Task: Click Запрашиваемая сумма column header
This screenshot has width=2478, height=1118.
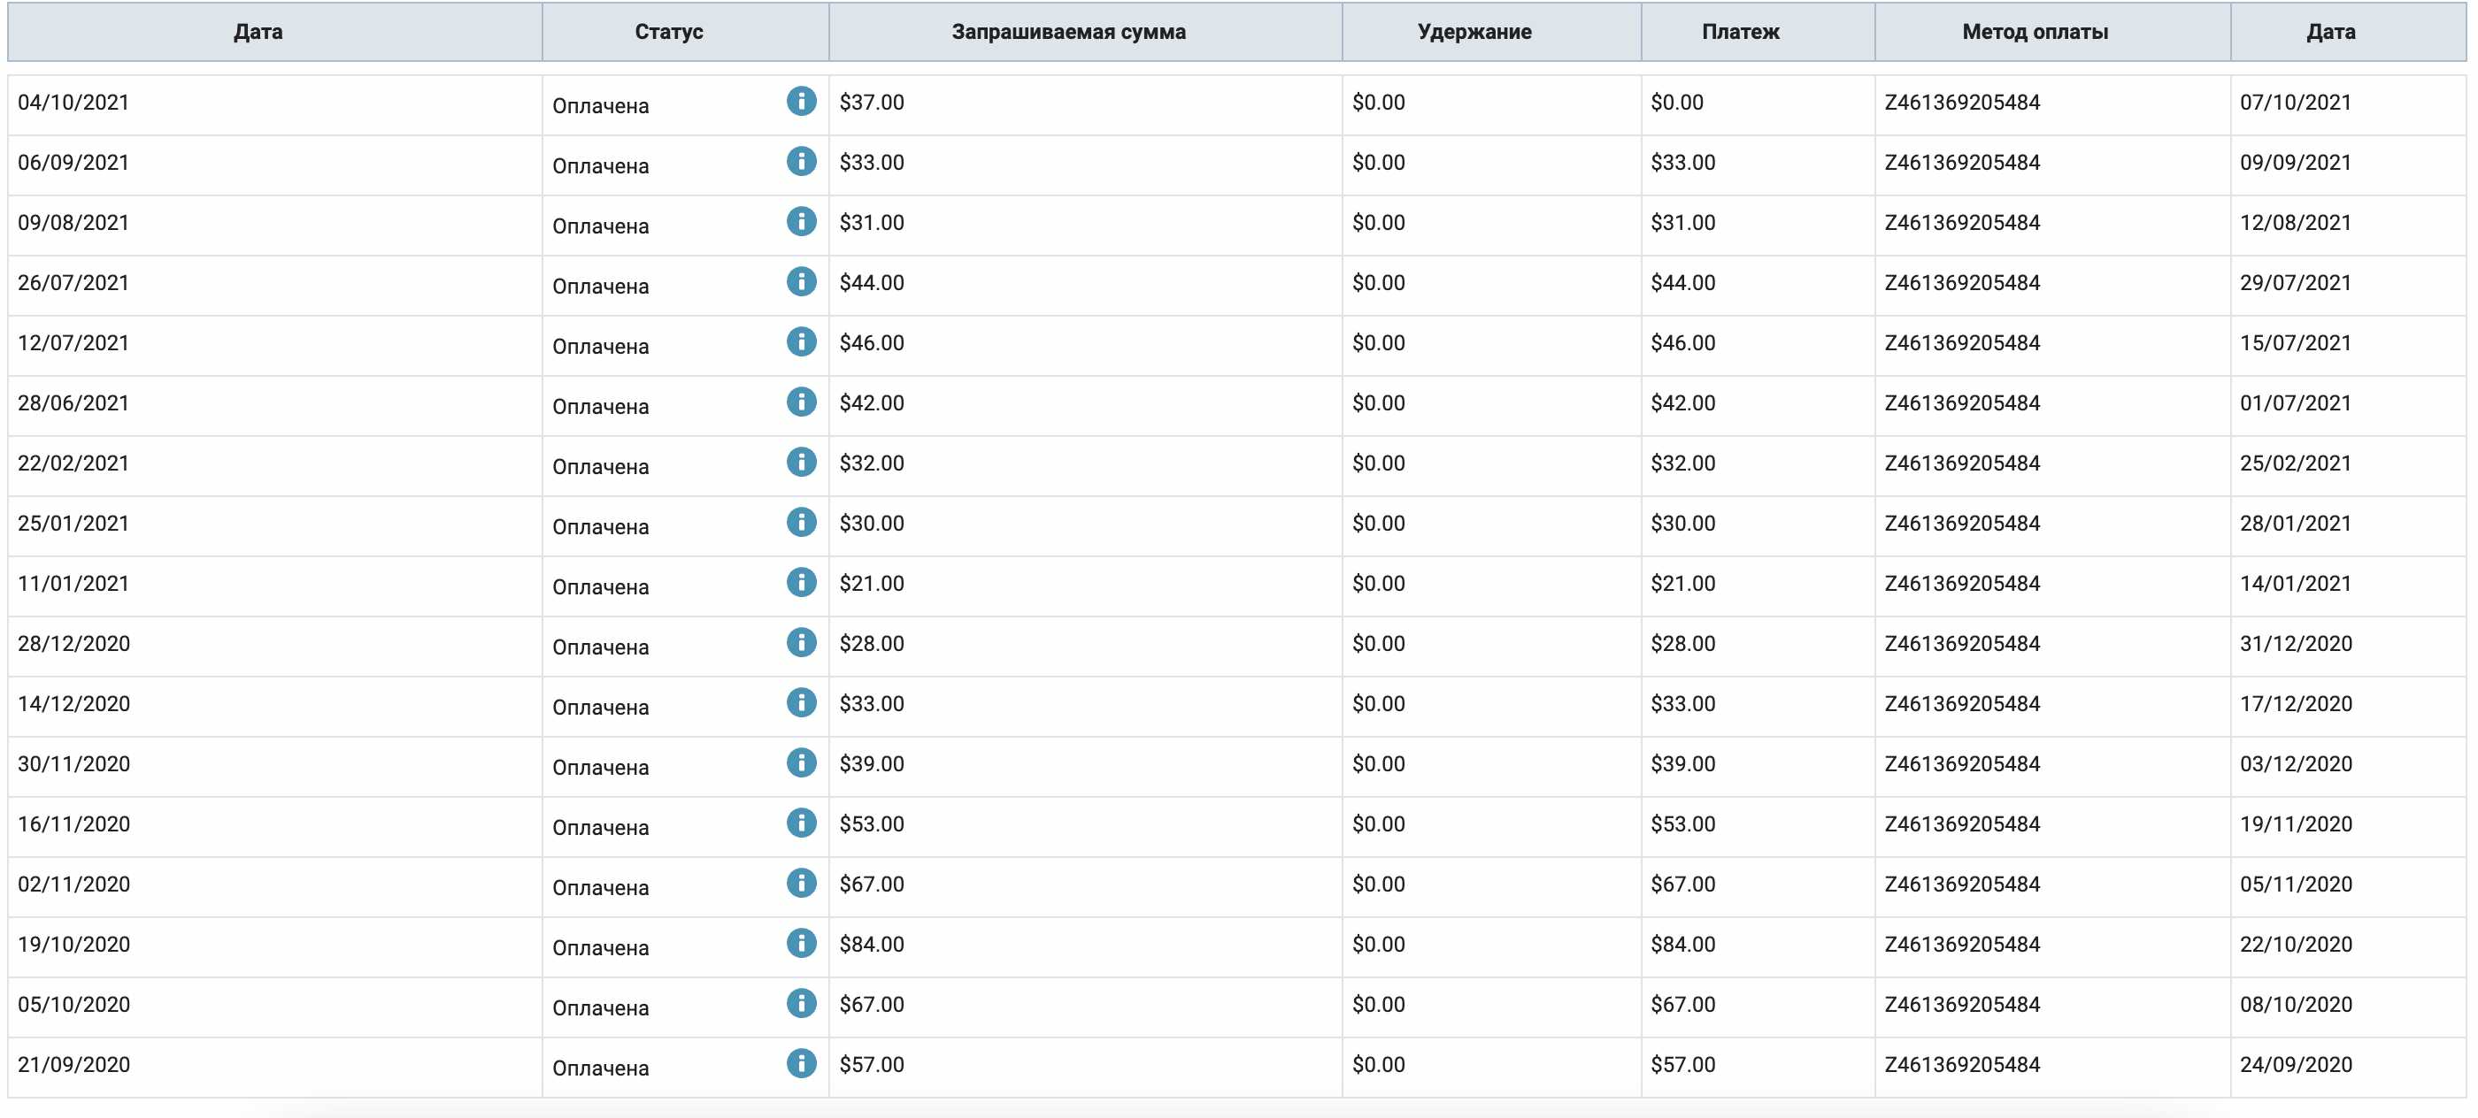Action: click(x=1086, y=32)
